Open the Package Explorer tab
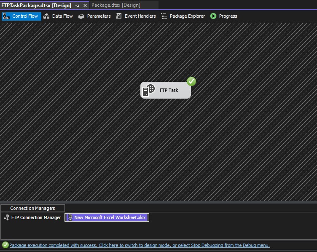 coord(183,16)
